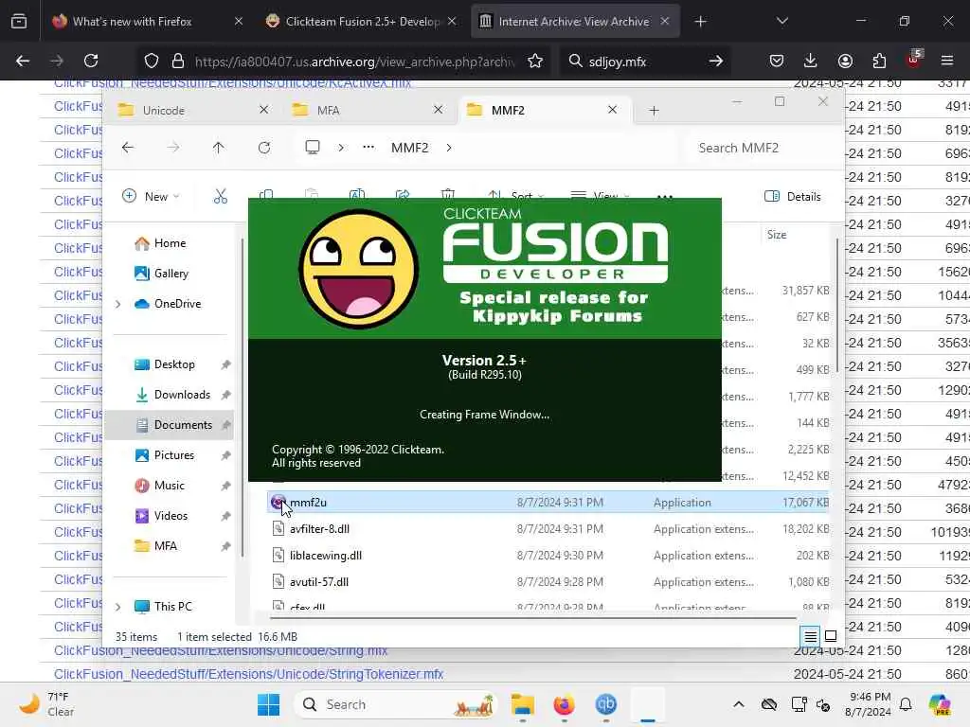Open Firefox hamburger application menu
The width and height of the screenshot is (970, 727).
[x=947, y=61]
